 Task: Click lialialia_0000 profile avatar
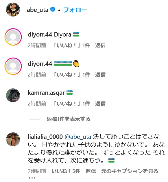(13, 139)
